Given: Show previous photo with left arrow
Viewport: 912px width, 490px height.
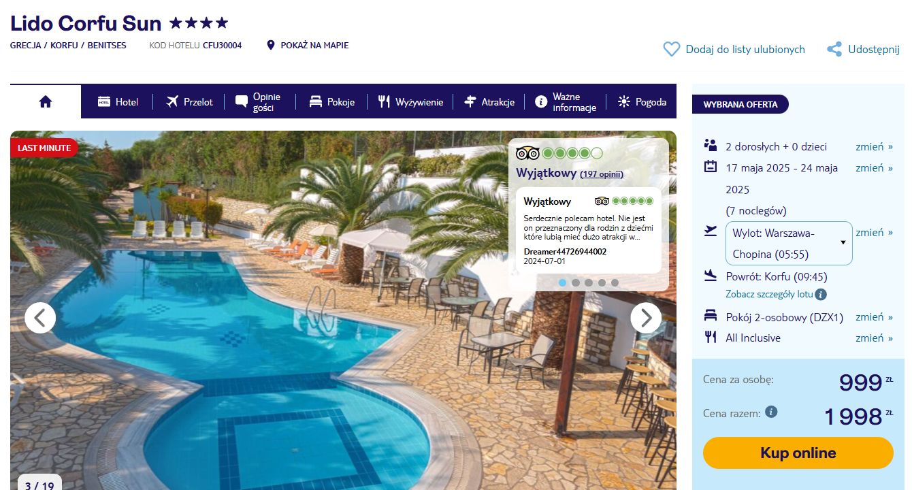Looking at the screenshot, I should click(x=40, y=317).
